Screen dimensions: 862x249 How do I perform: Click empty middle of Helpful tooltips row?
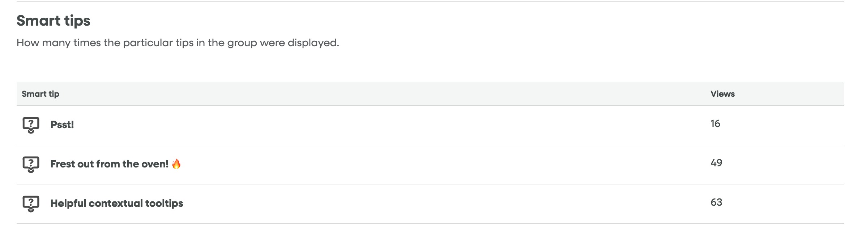pos(434,204)
